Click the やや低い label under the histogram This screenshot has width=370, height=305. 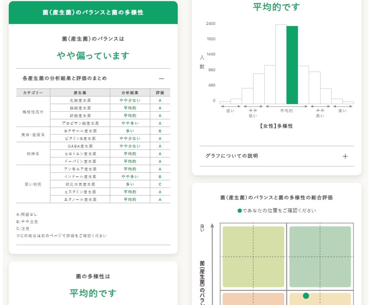click(253, 113)
